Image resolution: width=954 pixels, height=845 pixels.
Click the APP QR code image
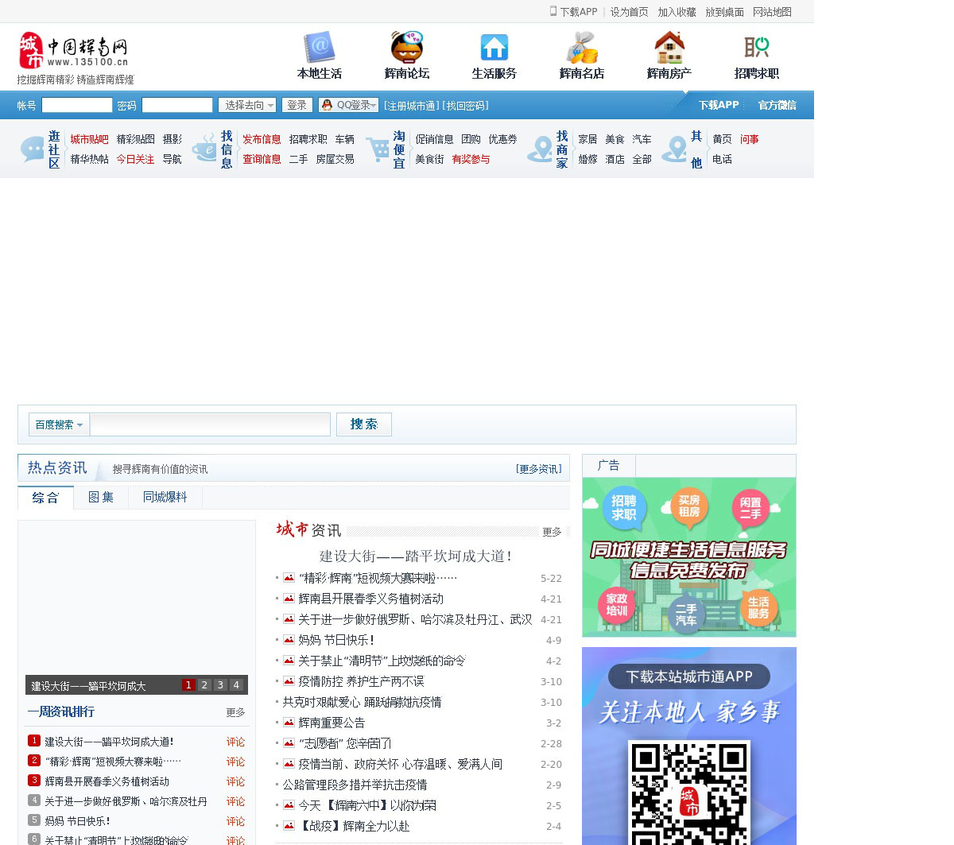[x=689, y=793]
